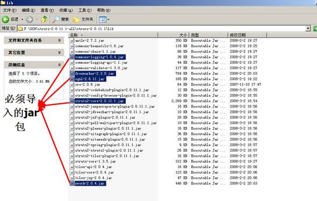Viewport: 317px width, 201px height.
Task: Click the lib folder icon in title bar
Action: pos(3,3)
